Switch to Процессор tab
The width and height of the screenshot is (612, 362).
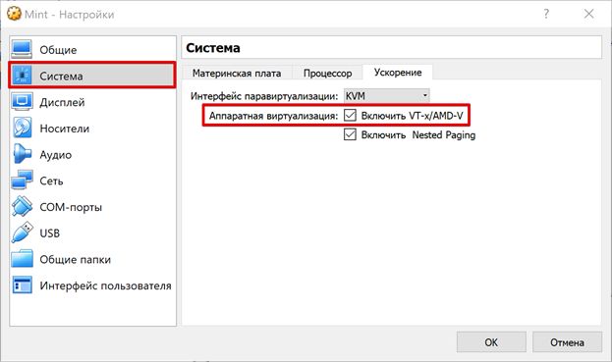tap(328, 74)
